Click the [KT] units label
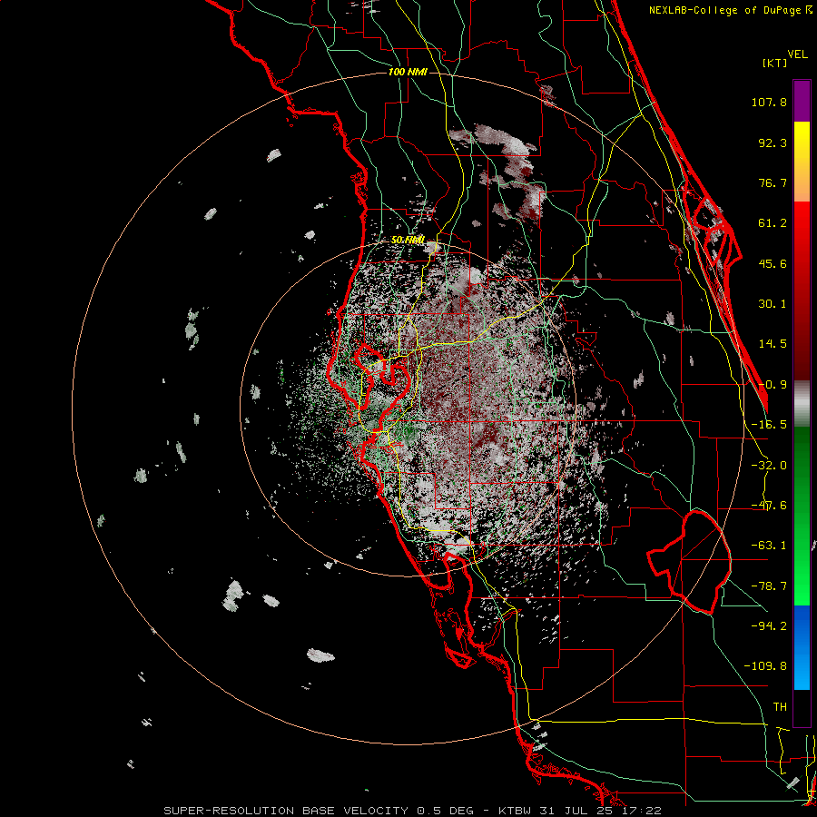Screen dimensions: 817x817 pos(774,63)
